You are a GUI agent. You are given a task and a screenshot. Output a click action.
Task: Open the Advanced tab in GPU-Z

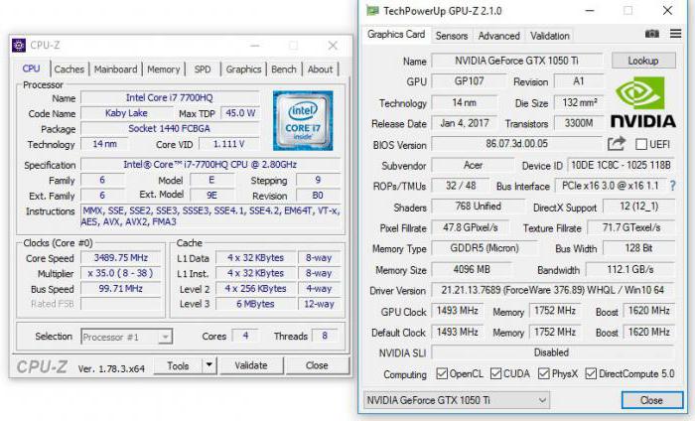(499, 36)
